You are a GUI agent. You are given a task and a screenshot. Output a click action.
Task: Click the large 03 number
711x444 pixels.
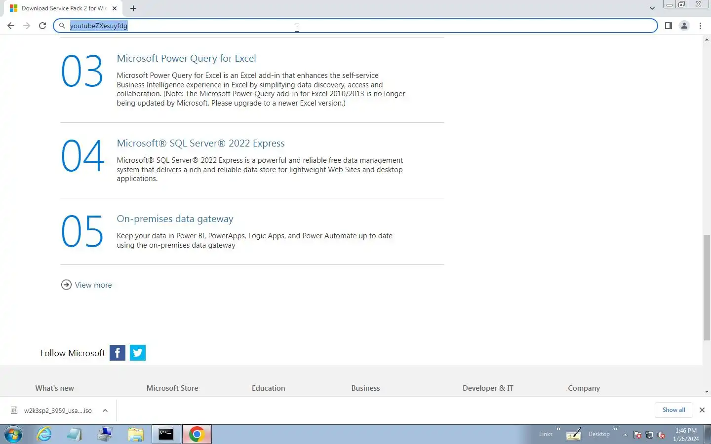pyautogui.click(x=82, y=71)
